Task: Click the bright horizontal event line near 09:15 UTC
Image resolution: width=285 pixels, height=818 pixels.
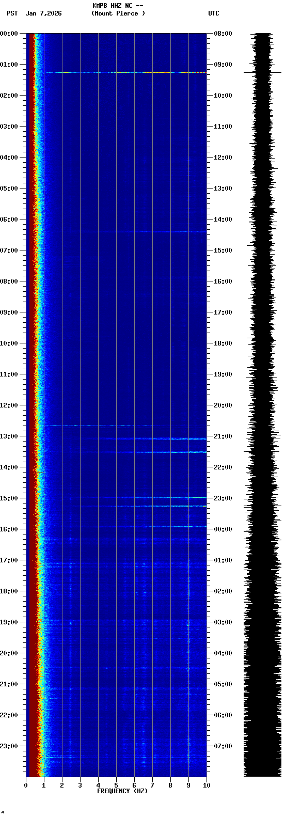Action: tap(126, 73)
